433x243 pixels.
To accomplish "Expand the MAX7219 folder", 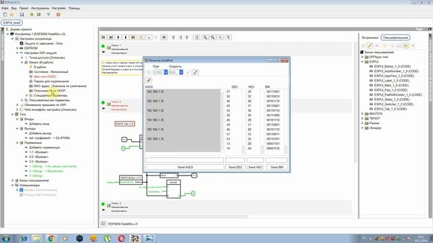I will [363, 113].
